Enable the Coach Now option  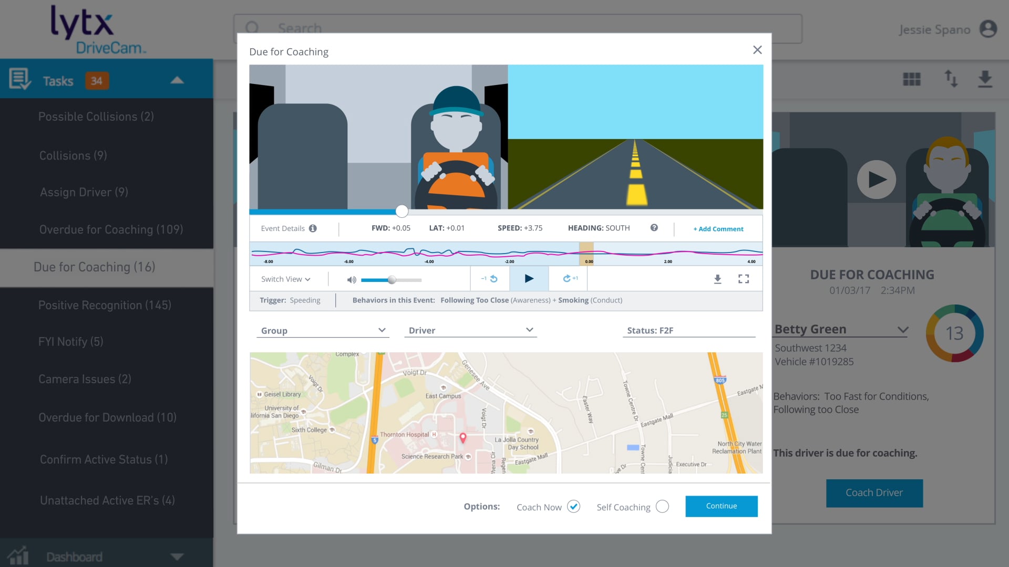click(574, 506)
